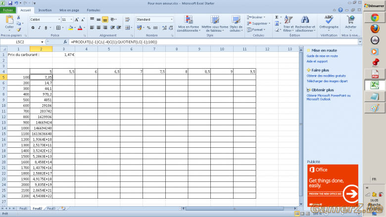Click the thousands separator 000 icon
The width and height of the screenshot is (386, 217).
[x=155, y=28]
